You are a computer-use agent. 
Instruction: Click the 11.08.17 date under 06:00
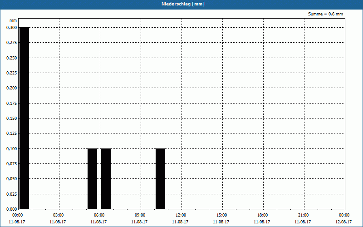pyautogui.click(x=98, y=222)
